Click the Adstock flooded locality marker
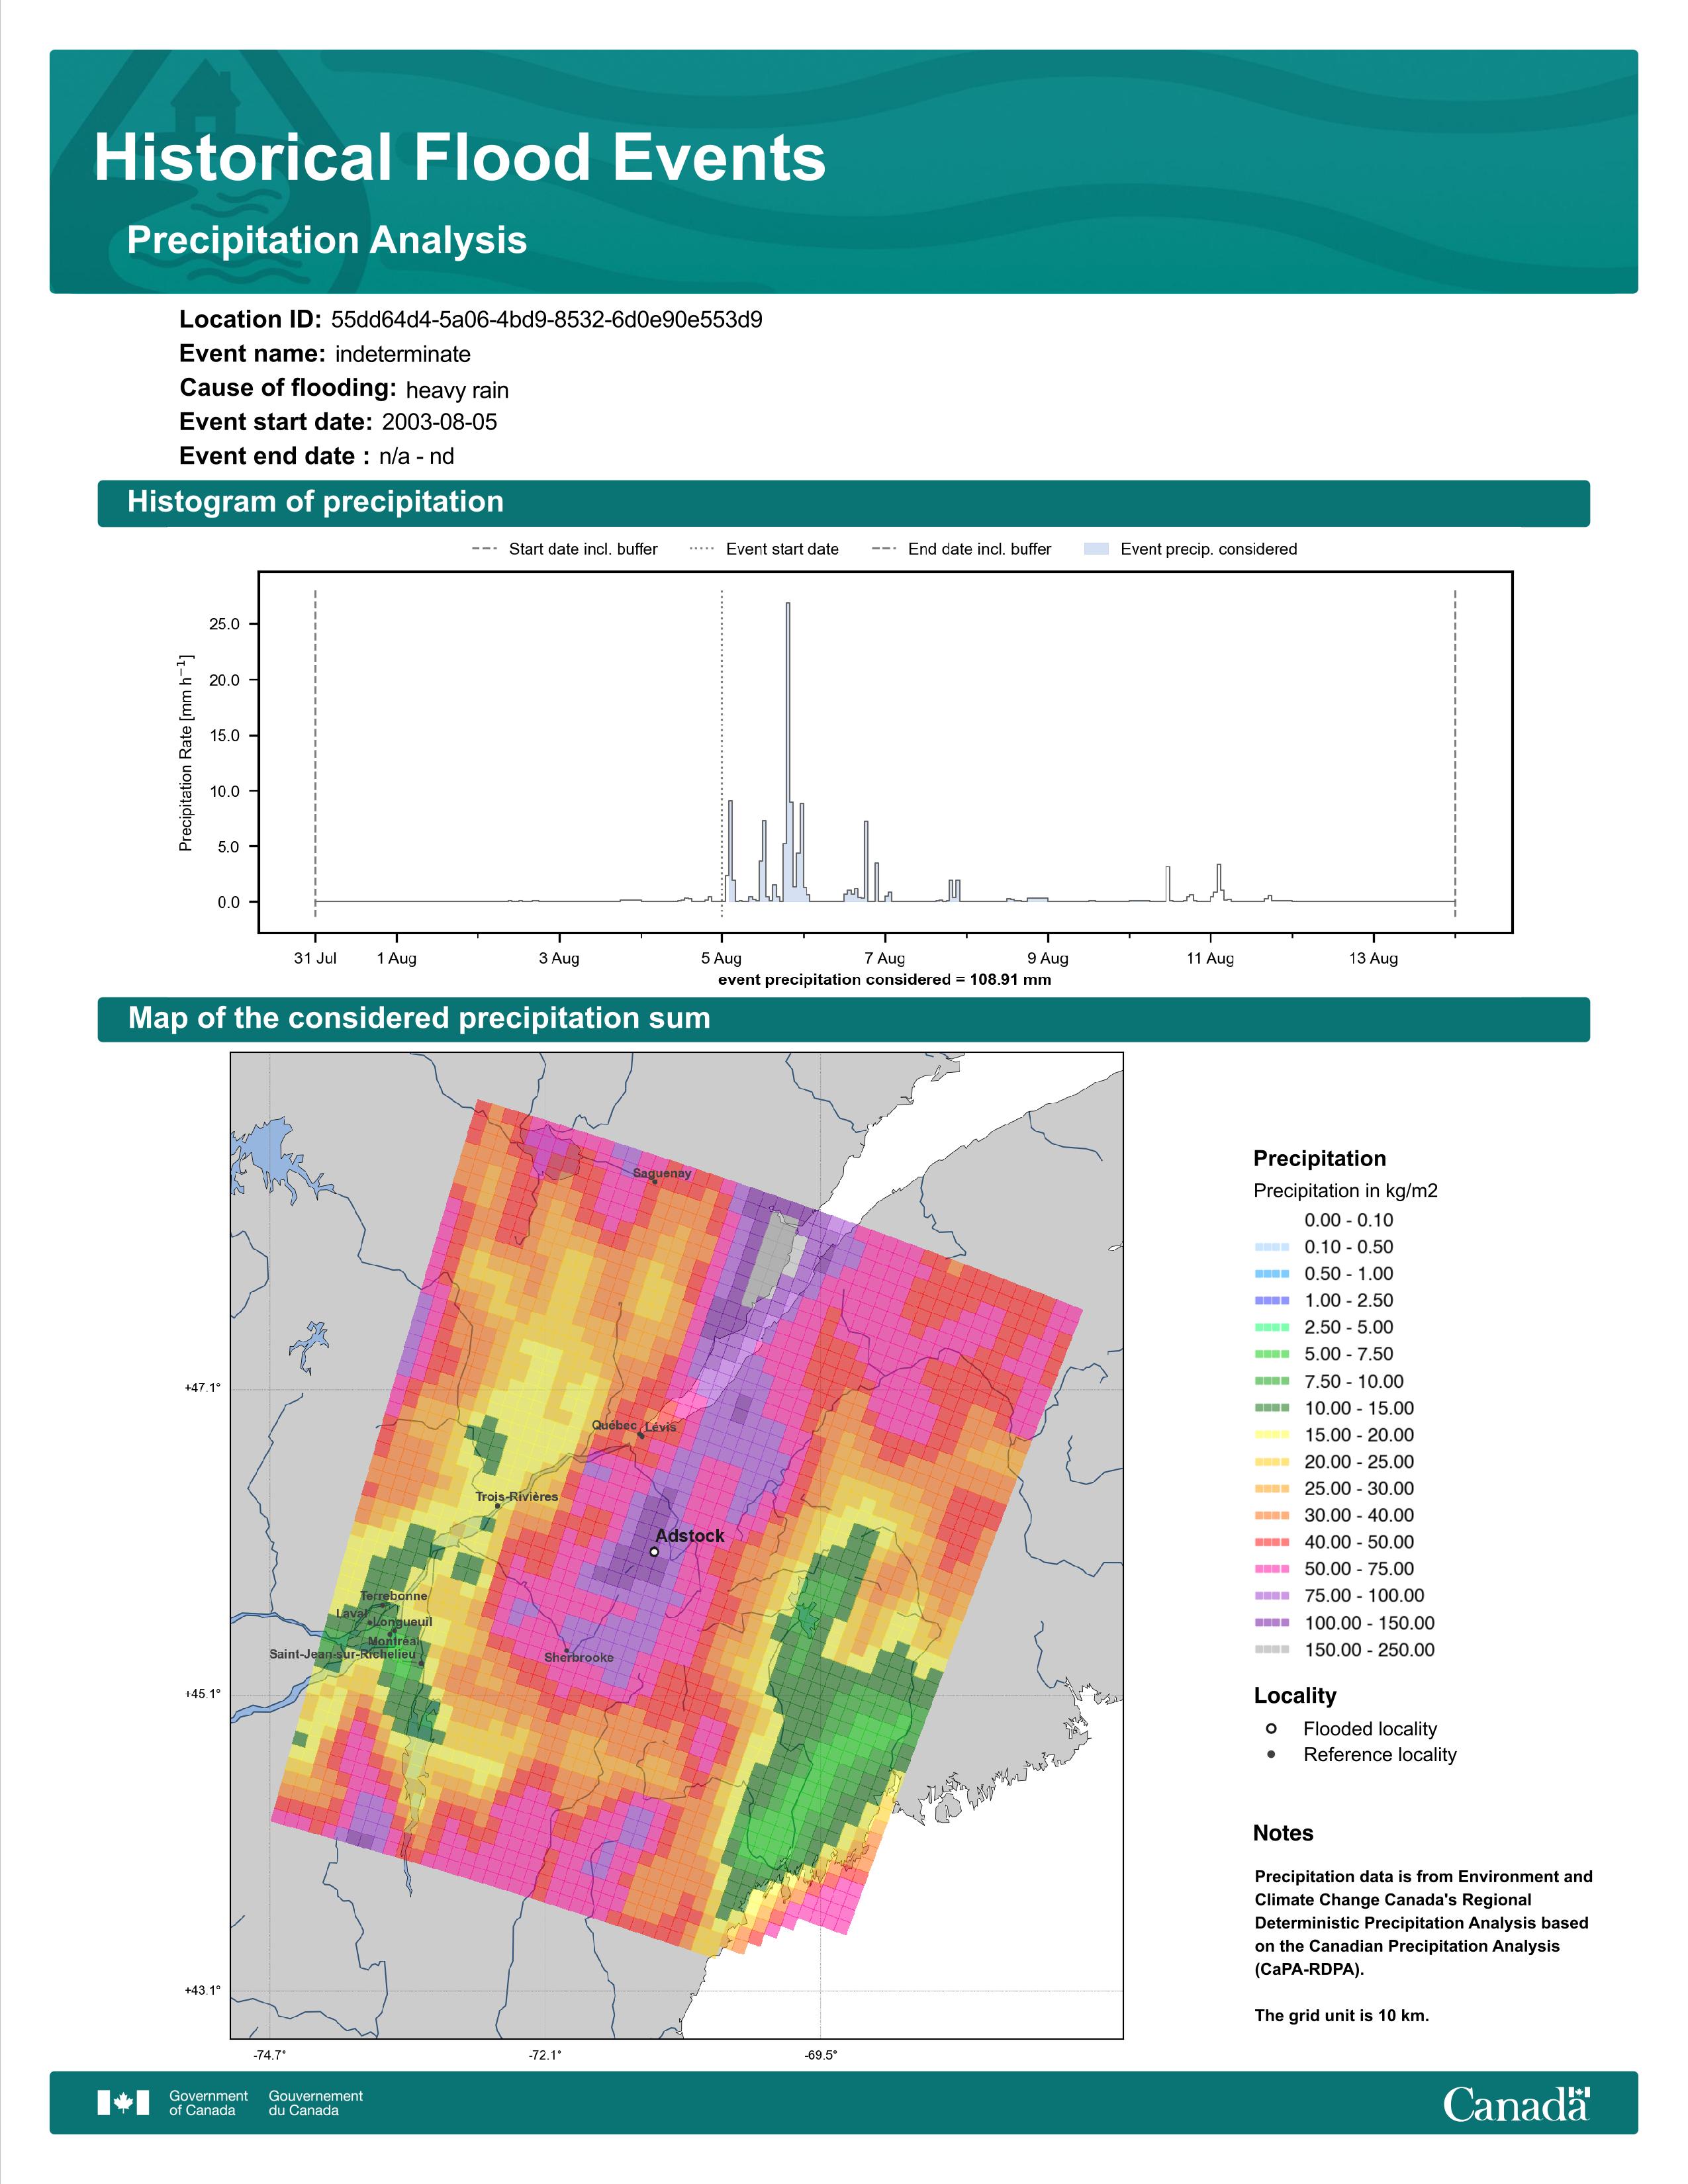This screenshot has height=2184, width=1688. pos(654,1552)
